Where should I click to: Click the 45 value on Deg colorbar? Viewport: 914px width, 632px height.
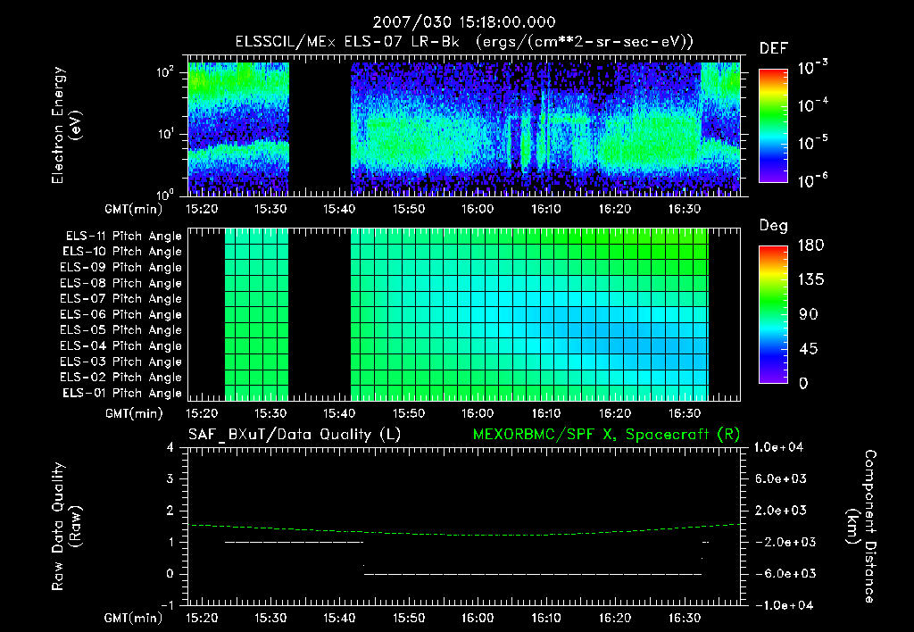pos(809,349)
